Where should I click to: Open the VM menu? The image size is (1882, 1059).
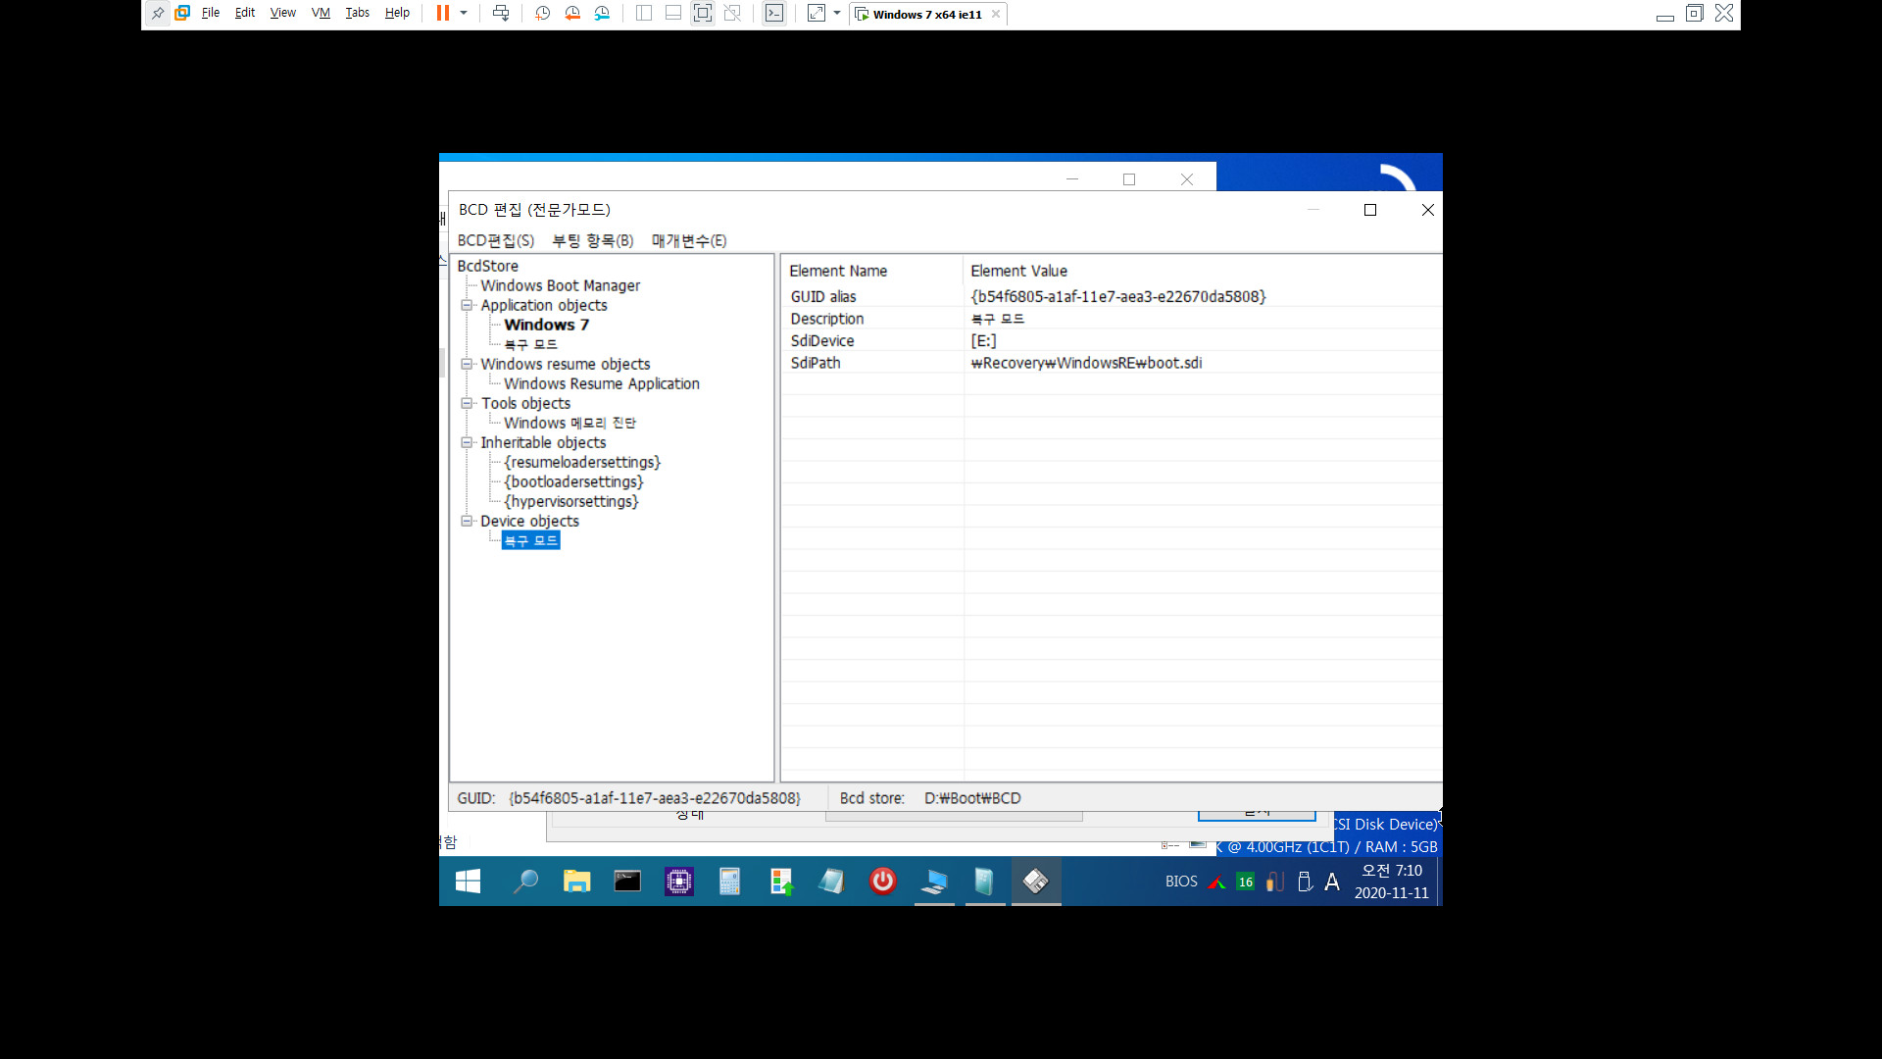click(x=321, y=14)
